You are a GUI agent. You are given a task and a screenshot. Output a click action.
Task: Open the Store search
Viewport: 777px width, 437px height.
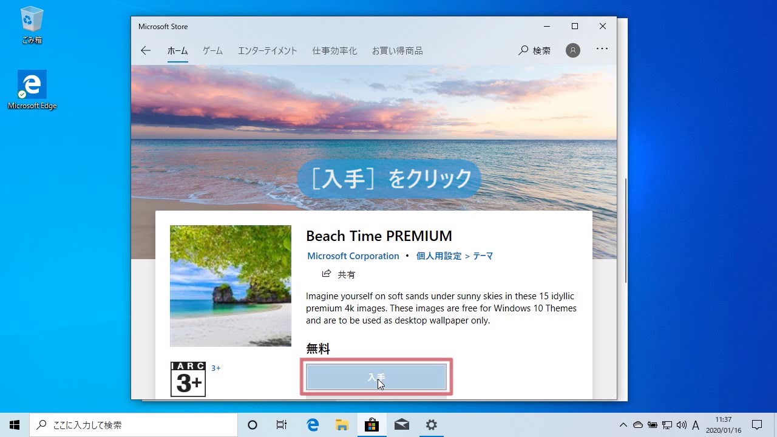point(534,50)
